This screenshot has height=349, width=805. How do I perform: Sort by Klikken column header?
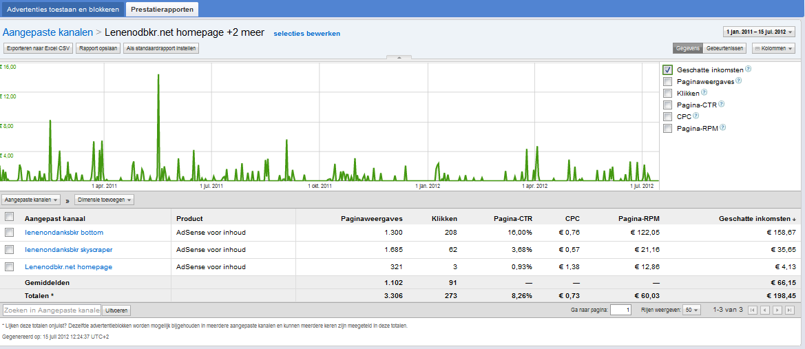444,219
